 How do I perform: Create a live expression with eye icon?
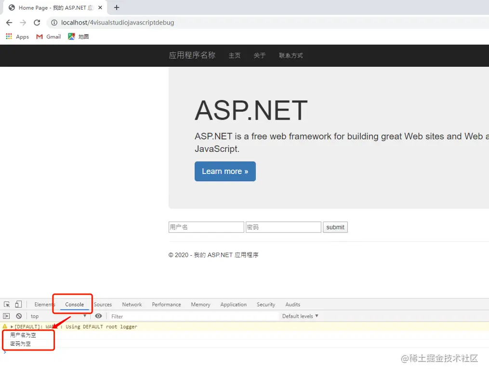99,316
